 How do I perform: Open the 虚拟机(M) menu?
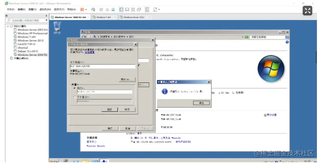pos(45,9)
